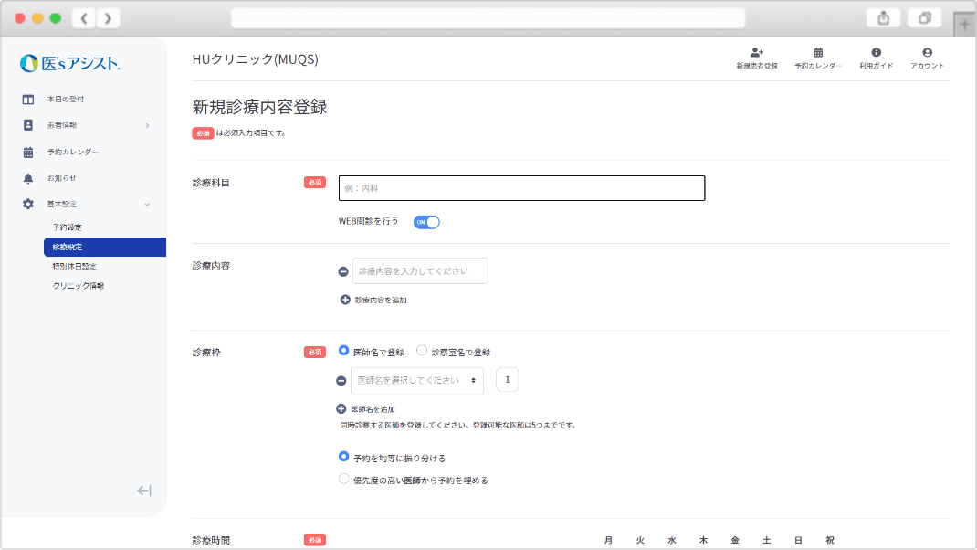Remove doctor row using minus icon
Image resolution: width=977 pixels, height=550 pixels.
[x=341, y=381]
